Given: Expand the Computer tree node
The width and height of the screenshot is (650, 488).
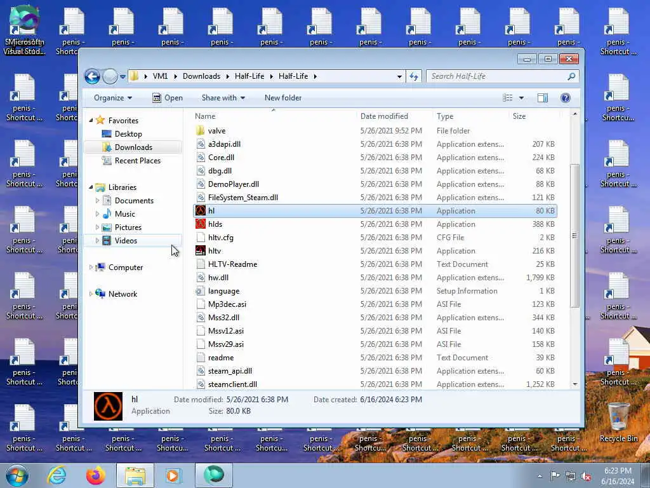Looking at the screenshot, I should [x=91, y=268].
